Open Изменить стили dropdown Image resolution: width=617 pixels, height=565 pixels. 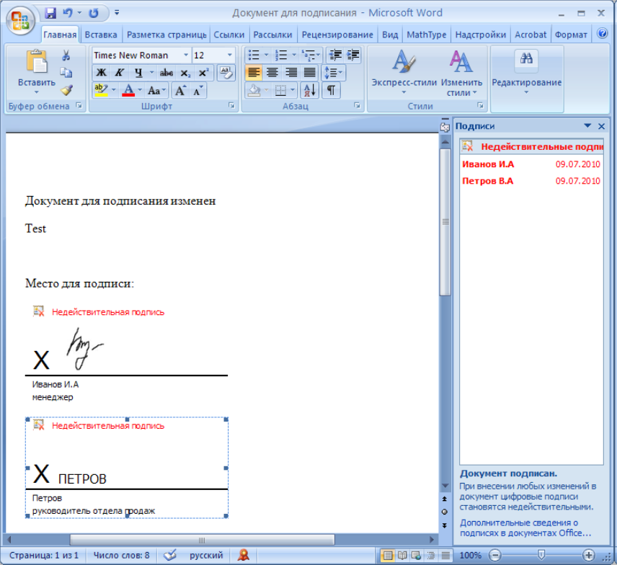461,73
